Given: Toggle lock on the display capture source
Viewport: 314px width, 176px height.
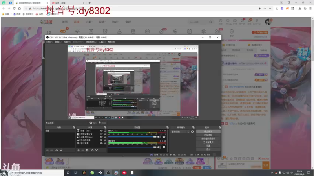Looking at the screenshot, I should pos(105,140).
